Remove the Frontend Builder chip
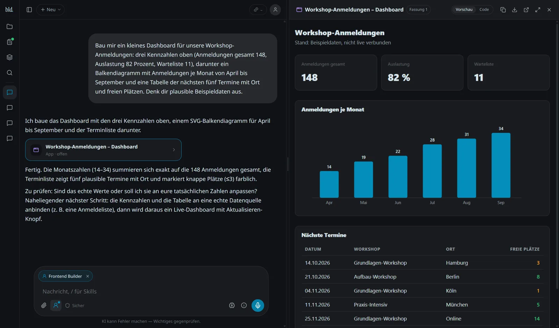Screen dimensions: 559x328 click(88, 276)
